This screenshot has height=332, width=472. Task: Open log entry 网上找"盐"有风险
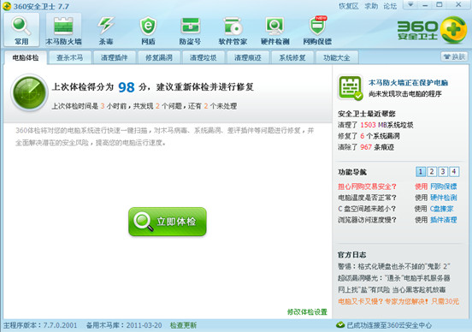(x=392, y=289)
